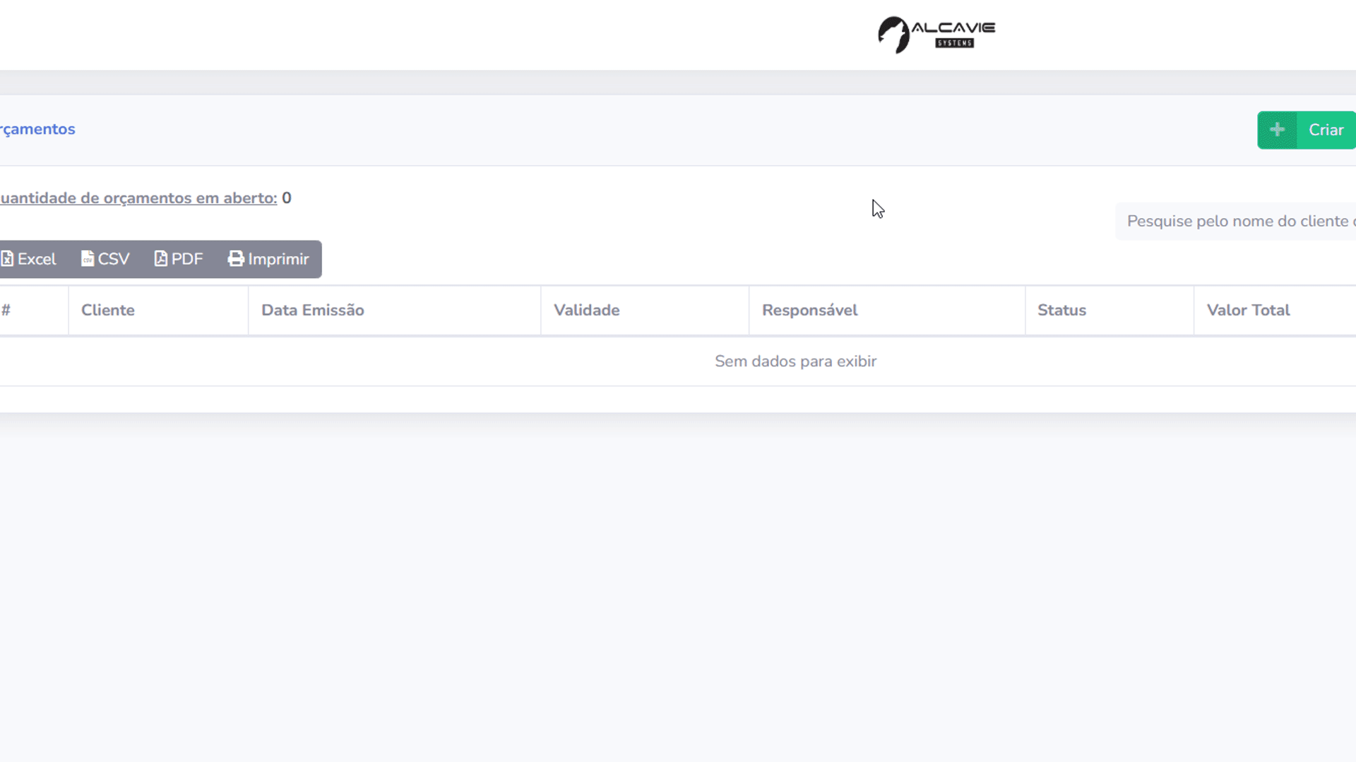Sort by the Validade column header
This screenshot has width=1356, height=762.
click(587, 310)
